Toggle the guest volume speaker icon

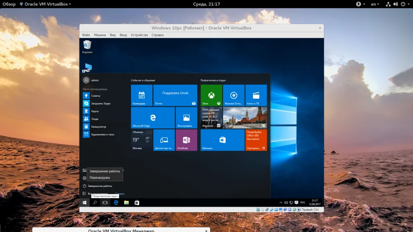pyautogui.click(x=286, y=202)
